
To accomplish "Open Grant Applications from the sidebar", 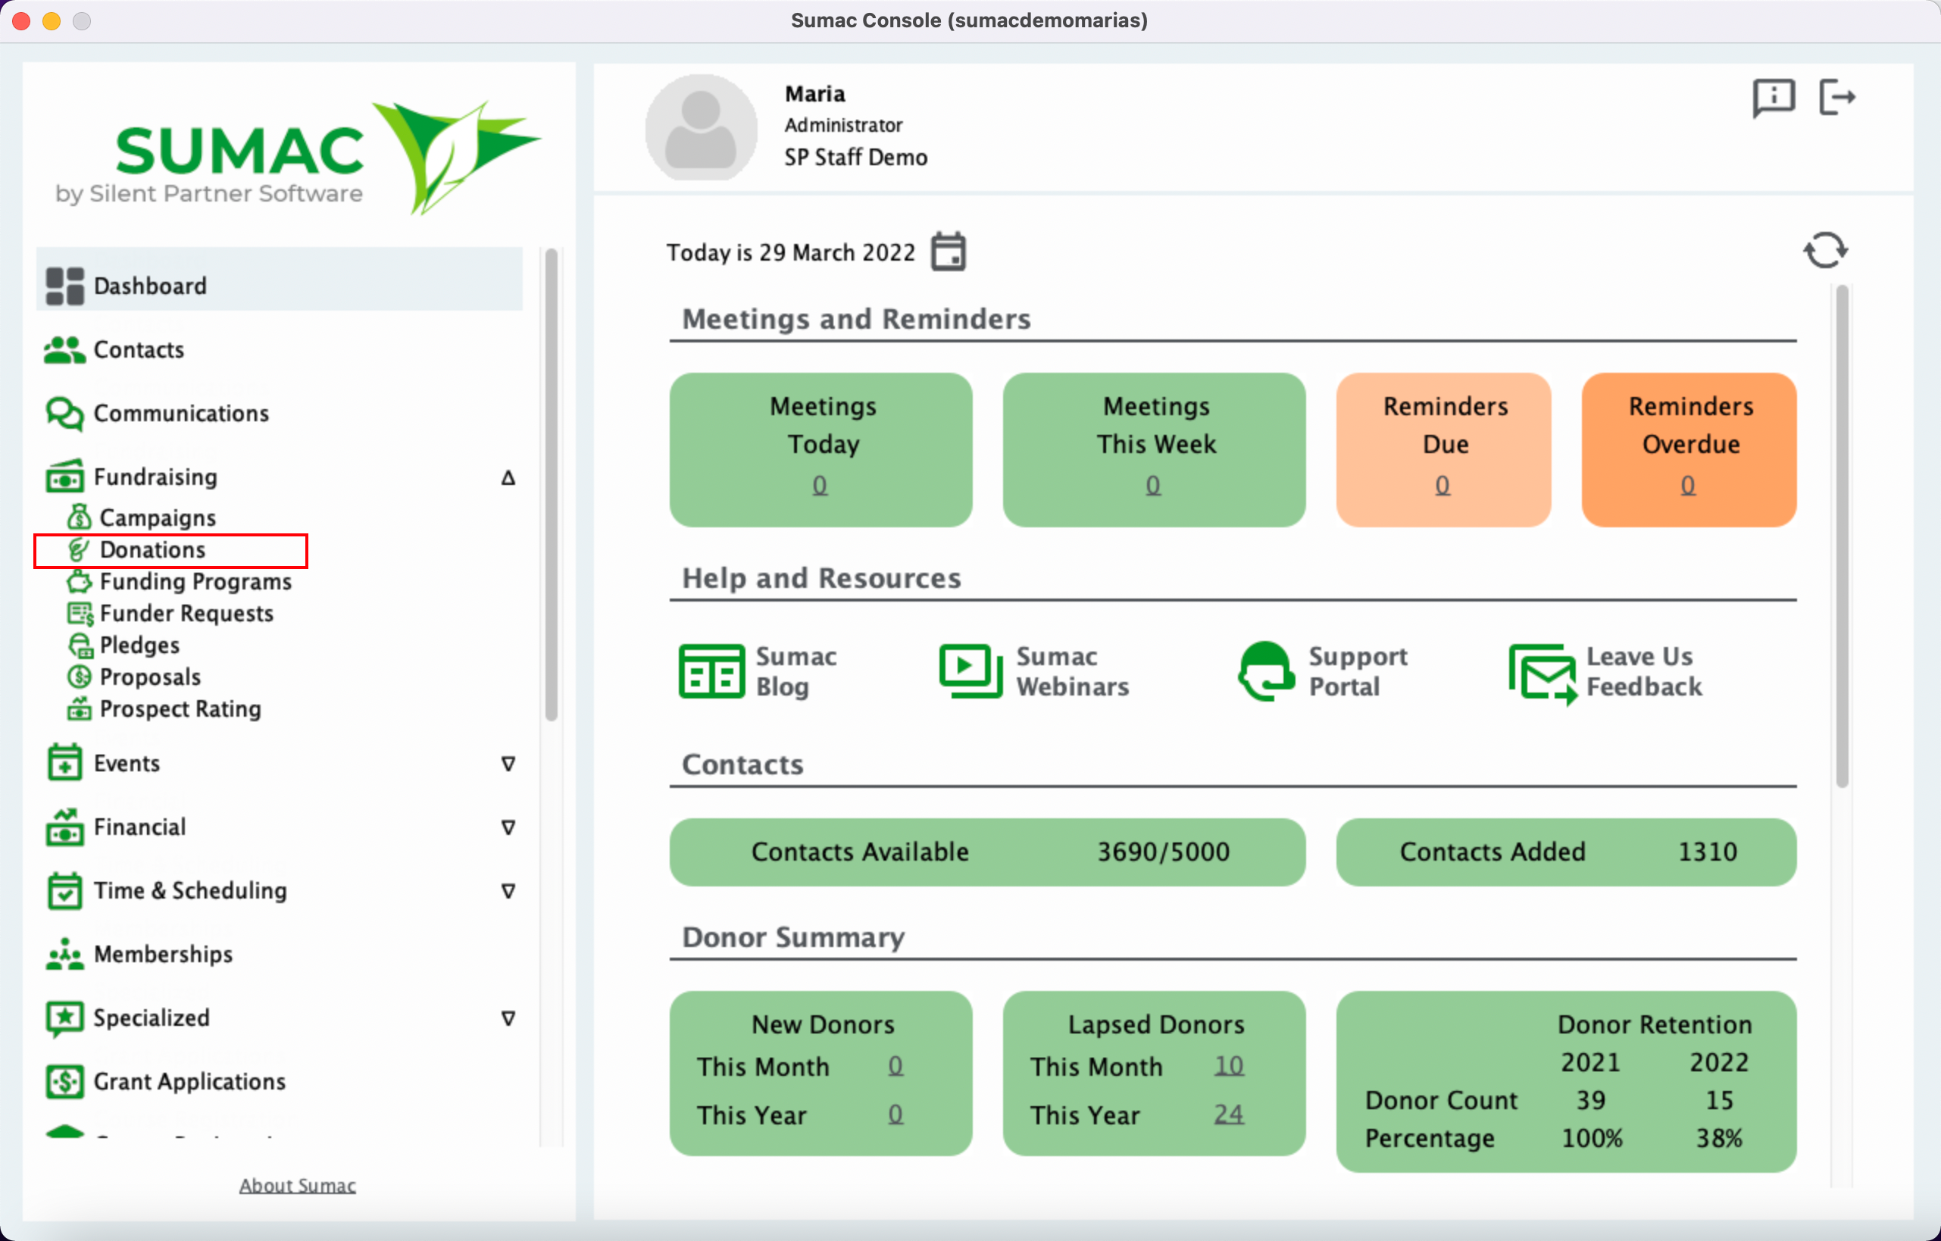I will click(189, 1081).
